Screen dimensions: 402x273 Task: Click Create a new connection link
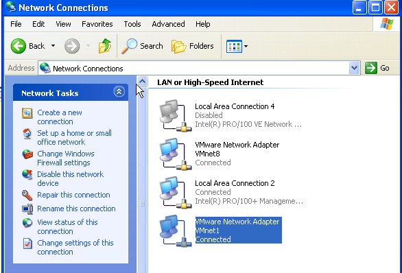pos(60,117)
